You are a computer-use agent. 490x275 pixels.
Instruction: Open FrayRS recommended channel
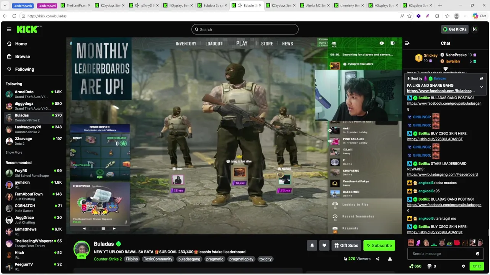coord(34,173)
